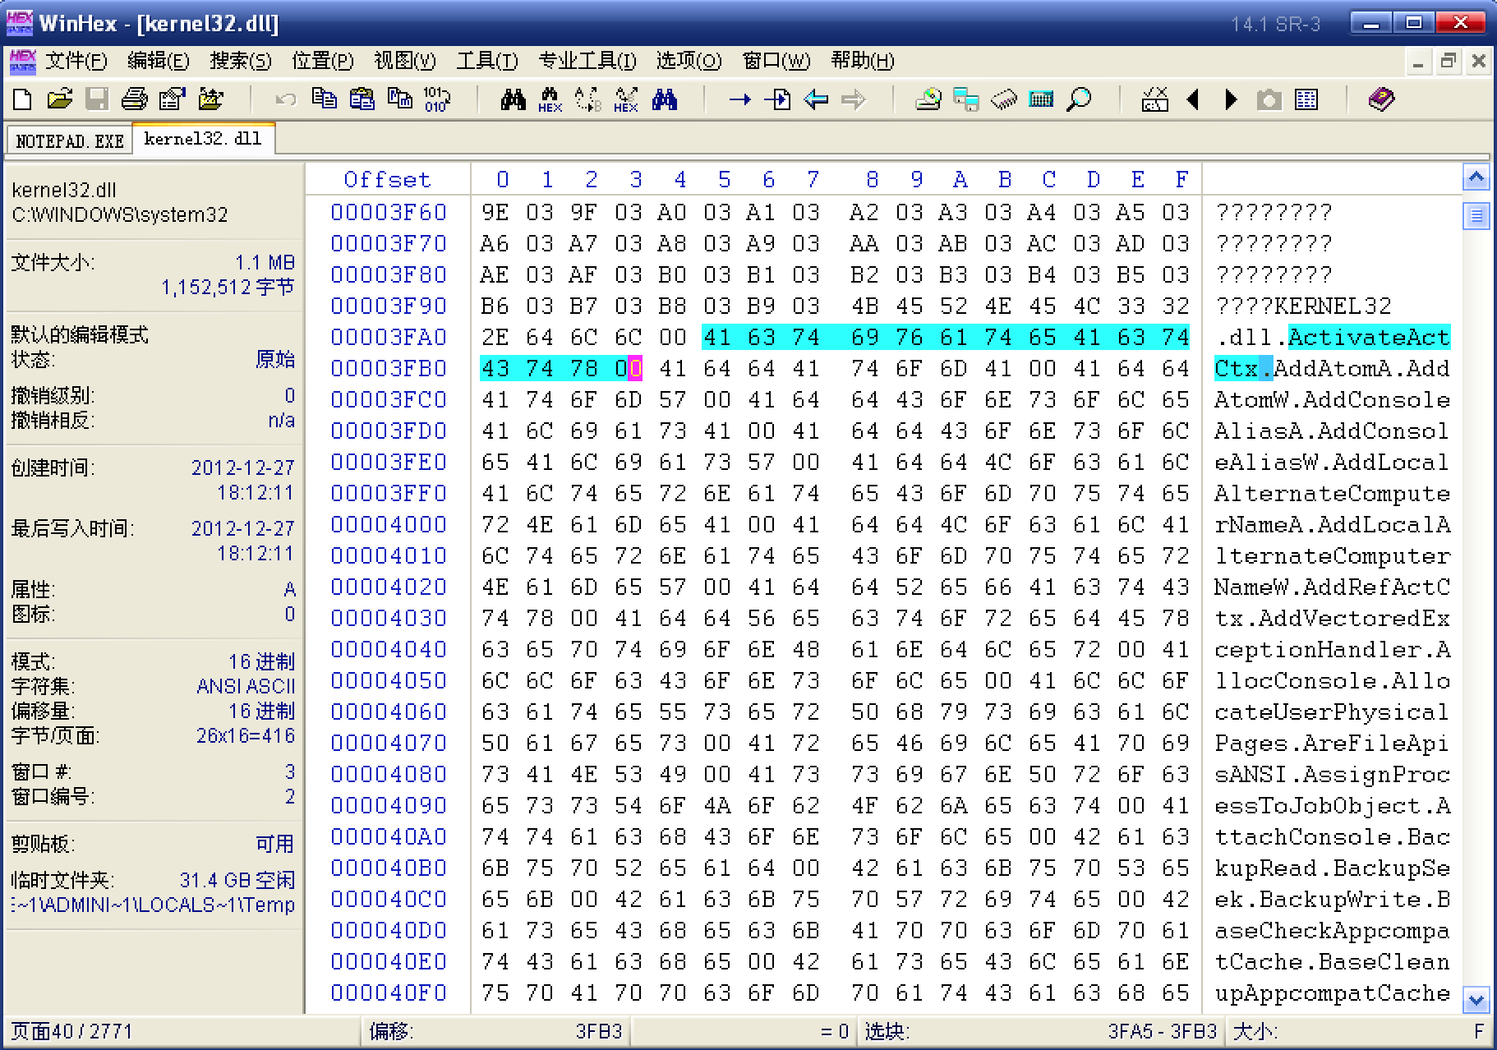Click the Find Hex Values binoculars icon
Viewport: 1497px width, 1050px height.
550,99
